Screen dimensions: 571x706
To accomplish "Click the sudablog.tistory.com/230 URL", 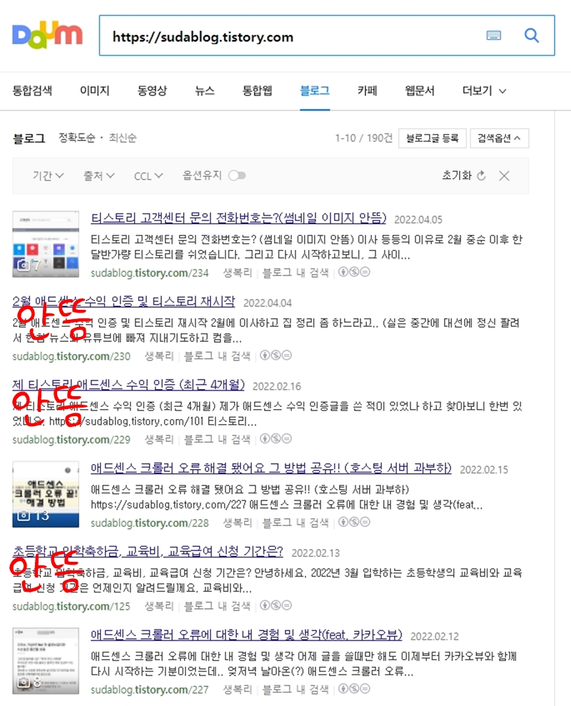I will click(x=71, y=356).
